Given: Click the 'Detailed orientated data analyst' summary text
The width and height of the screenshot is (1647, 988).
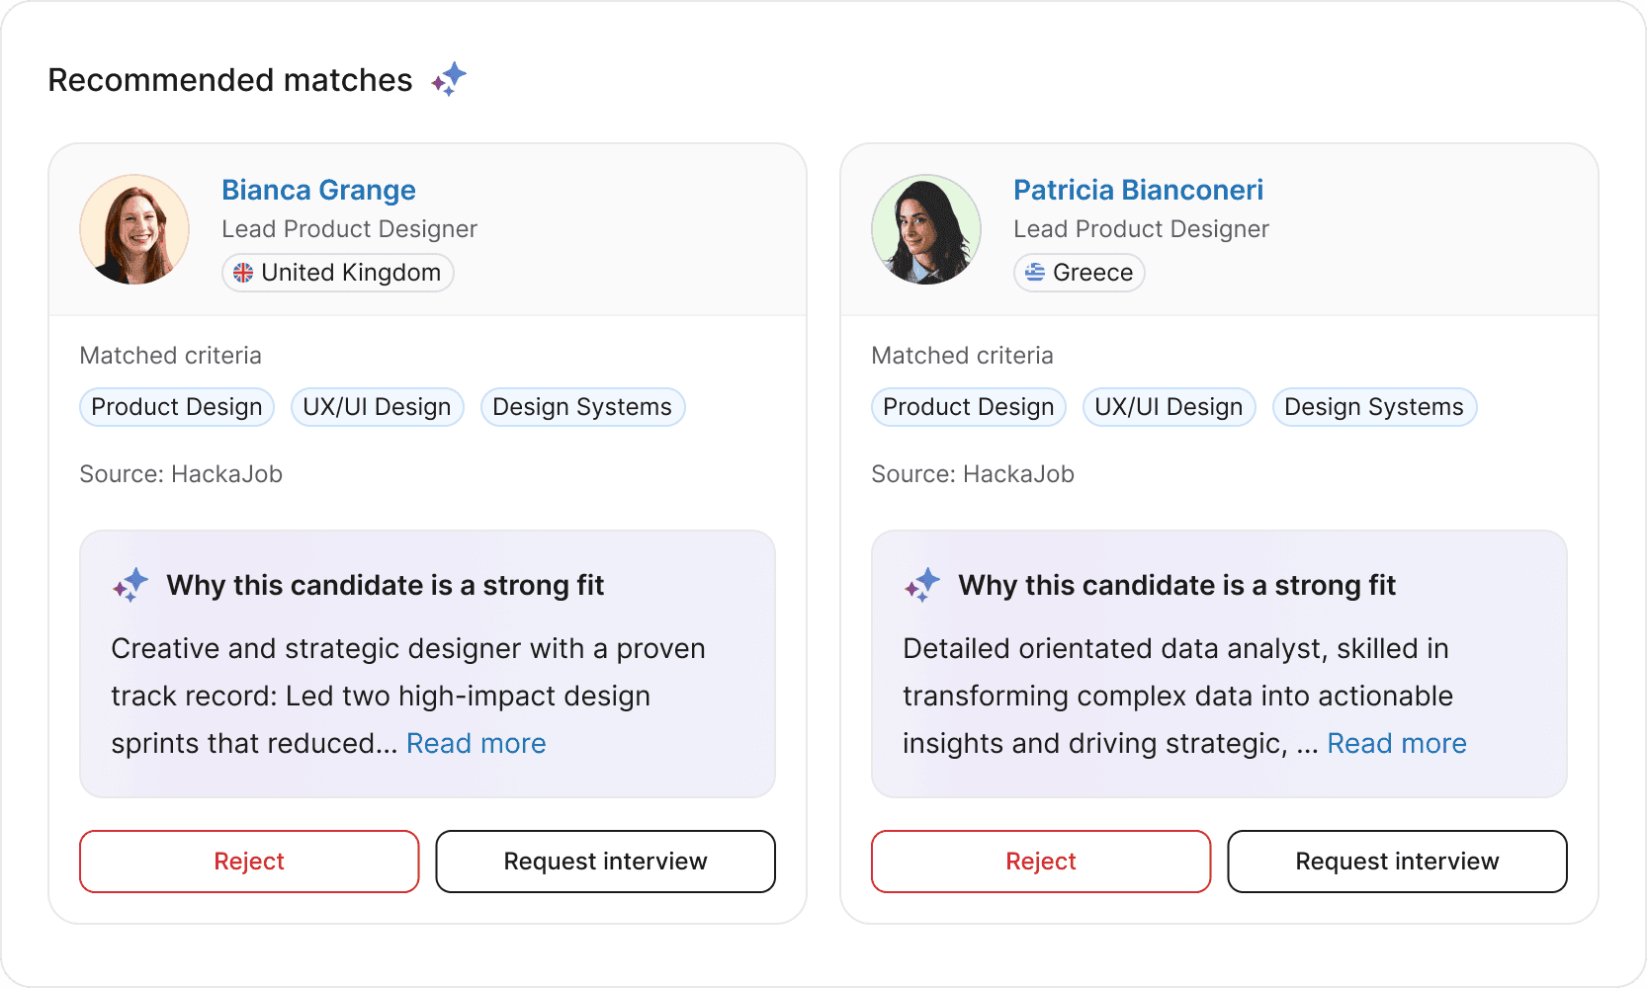Looking at the screenshot, I should 1178,696.
